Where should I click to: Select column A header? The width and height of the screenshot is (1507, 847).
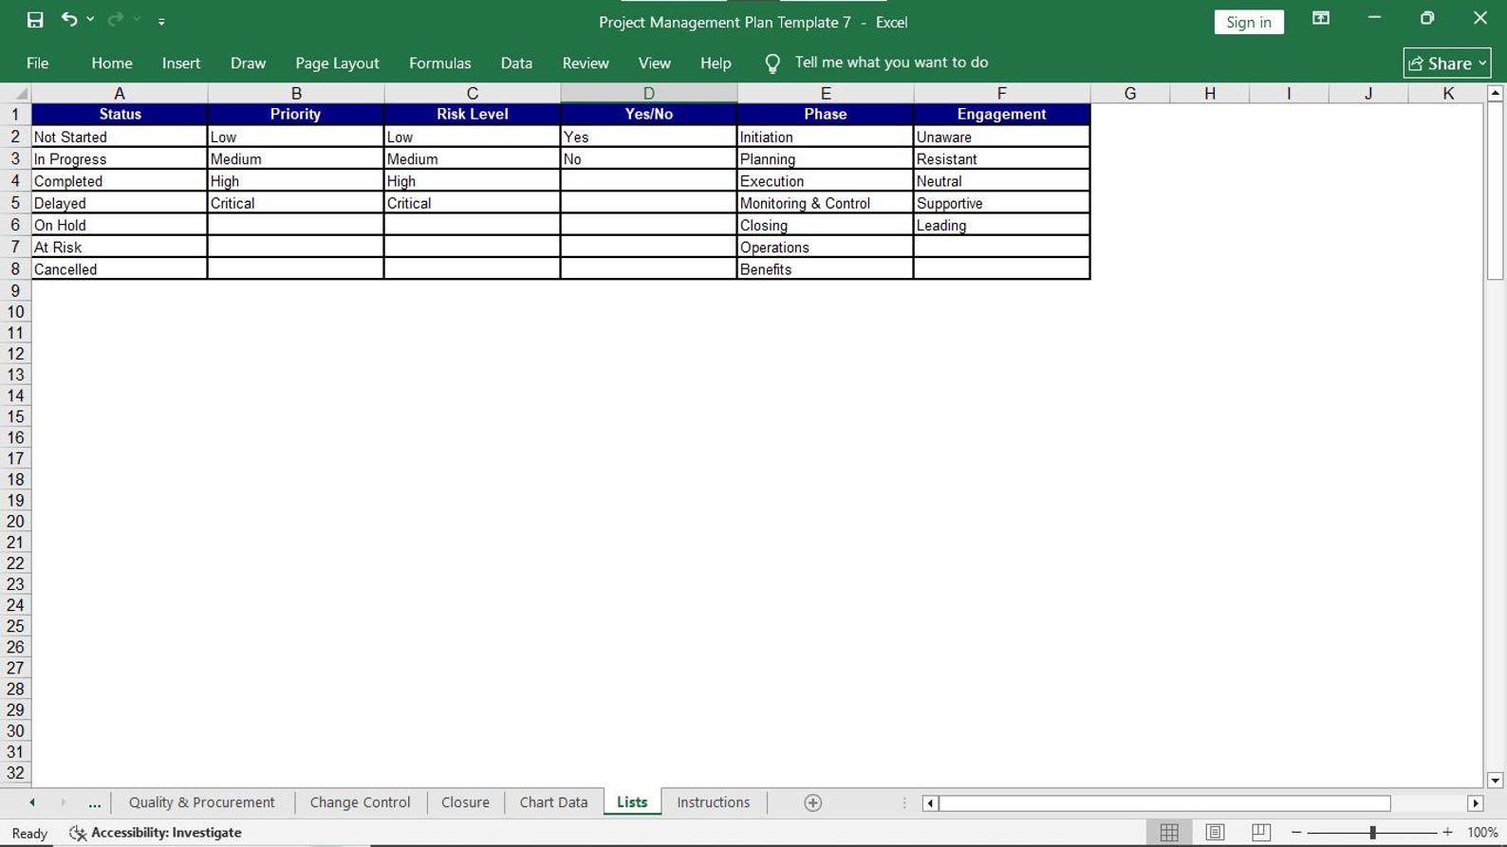(x=120, y=93)
